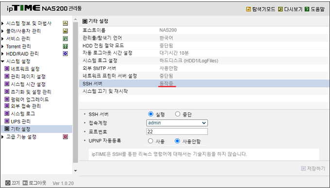Collapse 시스템 설정 tree arrow
The height and width of the screenshot is (193, 330).
click(2, 61)
